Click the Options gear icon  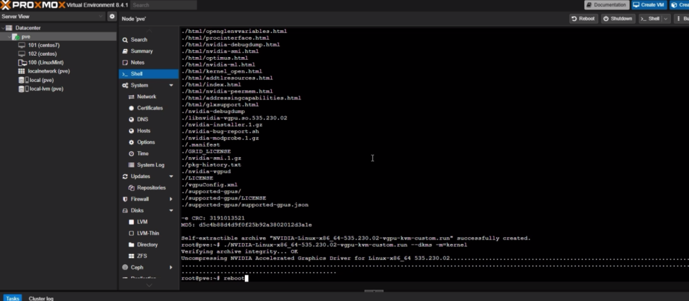pyautogui.click(x=131, y=142)
